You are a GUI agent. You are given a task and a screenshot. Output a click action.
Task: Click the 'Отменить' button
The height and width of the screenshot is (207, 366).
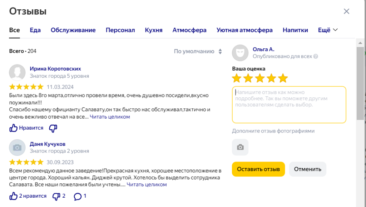click(x=308, y=169)
